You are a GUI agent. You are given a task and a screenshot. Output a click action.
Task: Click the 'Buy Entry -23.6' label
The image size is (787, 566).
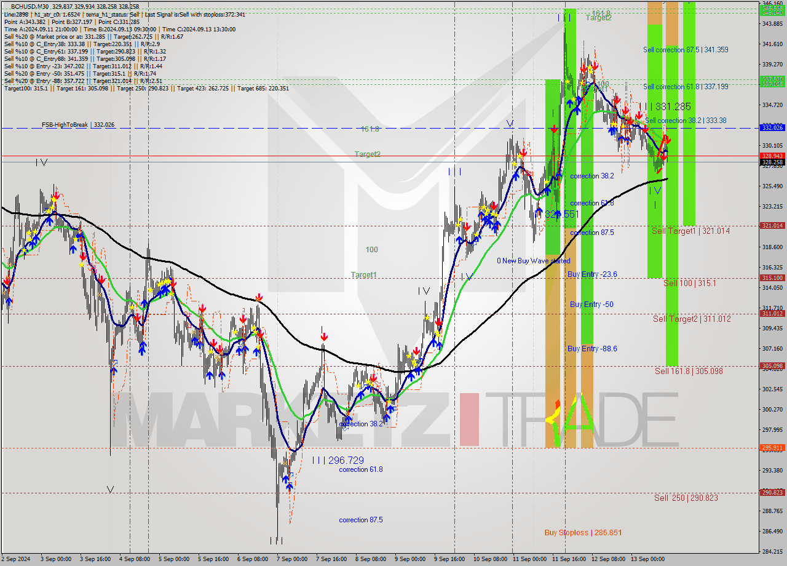pos(592,274)
